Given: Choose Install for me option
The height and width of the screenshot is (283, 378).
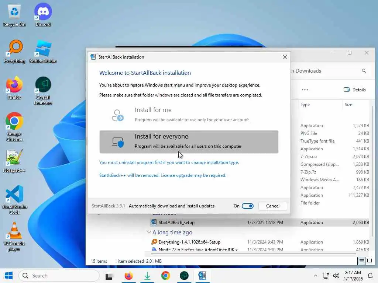Looking at the screenshot, I should click(189, 115).
